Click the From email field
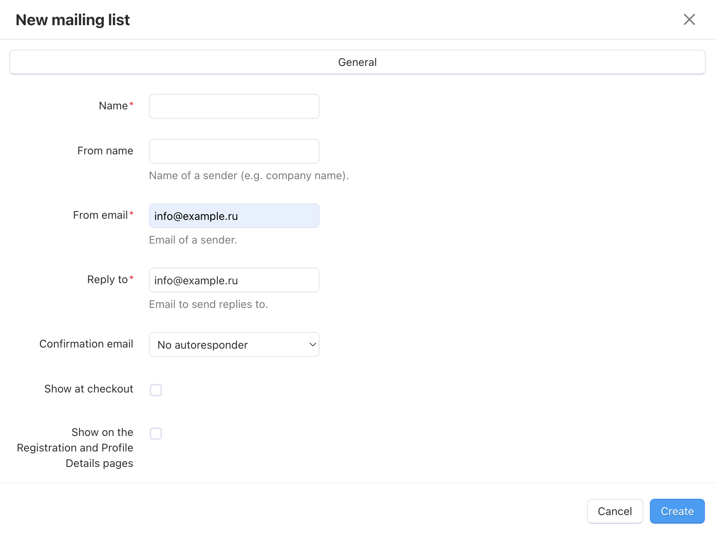 pyautogui.click(x=234, y=216)
